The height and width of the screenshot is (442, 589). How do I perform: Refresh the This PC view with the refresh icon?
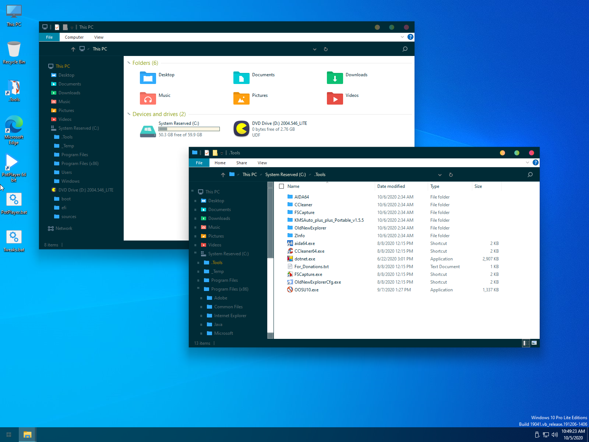click(x=326, y=49)
